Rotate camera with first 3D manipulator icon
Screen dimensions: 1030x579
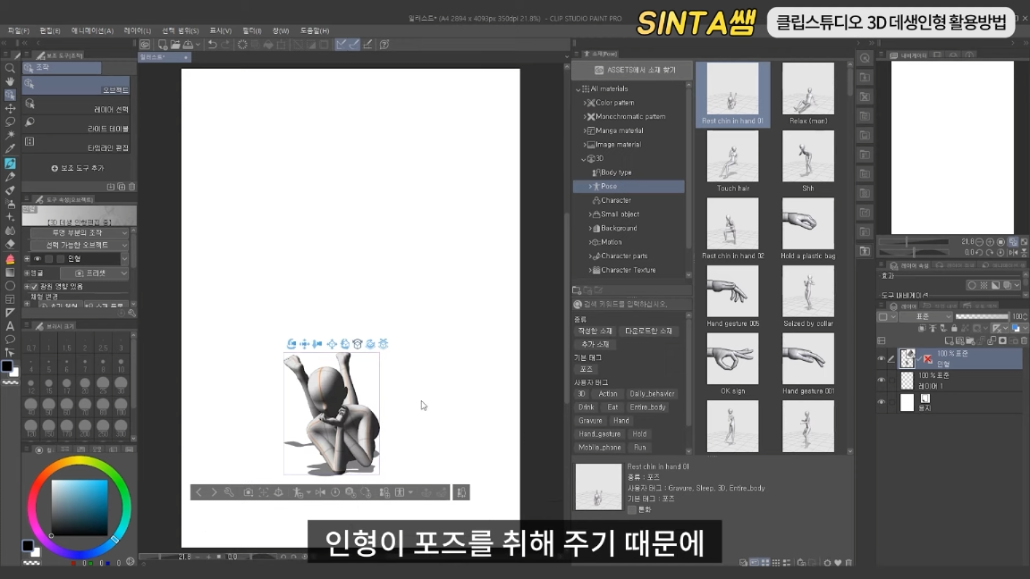click(291, 344)
